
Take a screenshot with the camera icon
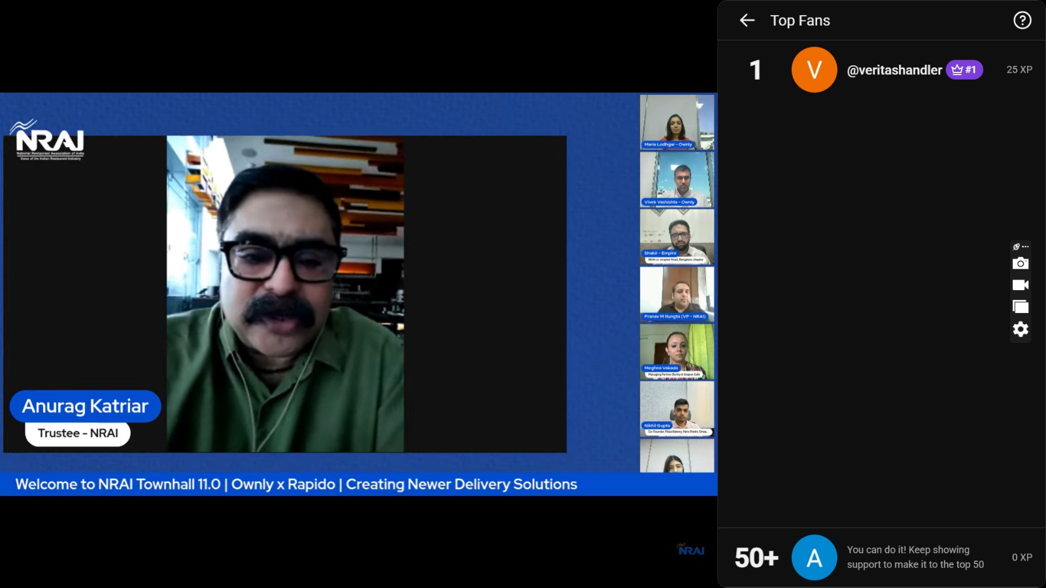click(x=1020, y=263)
